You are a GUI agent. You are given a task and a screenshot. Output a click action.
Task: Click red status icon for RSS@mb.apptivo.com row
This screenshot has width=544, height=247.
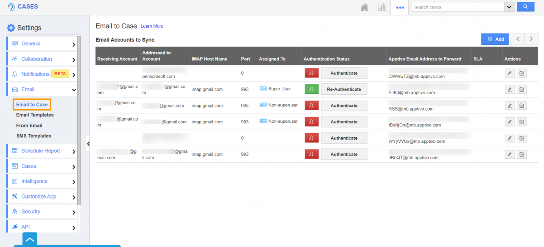tap(311, 106)
